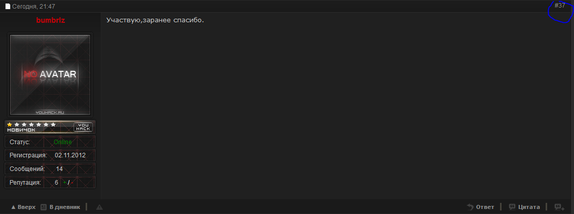
Task: Click the warning triangle report icon
Action: point(99,207)
